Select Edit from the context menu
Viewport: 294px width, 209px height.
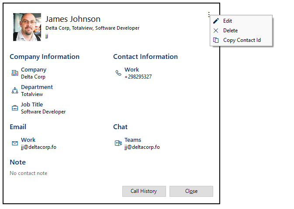pyautogui.click(x=241, y=21)
